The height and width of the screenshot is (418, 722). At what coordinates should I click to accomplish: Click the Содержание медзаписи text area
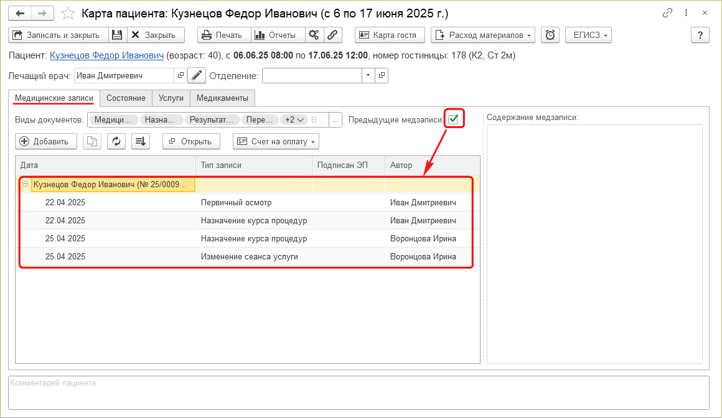click(595, 244)
